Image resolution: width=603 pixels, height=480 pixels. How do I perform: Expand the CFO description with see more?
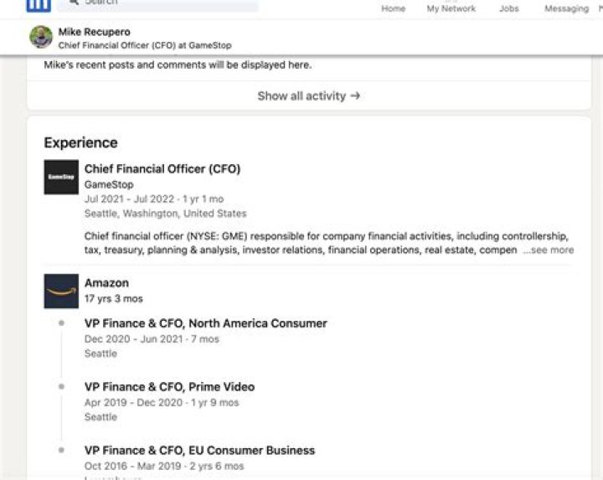pyautogui.click(x=549, y=250)
